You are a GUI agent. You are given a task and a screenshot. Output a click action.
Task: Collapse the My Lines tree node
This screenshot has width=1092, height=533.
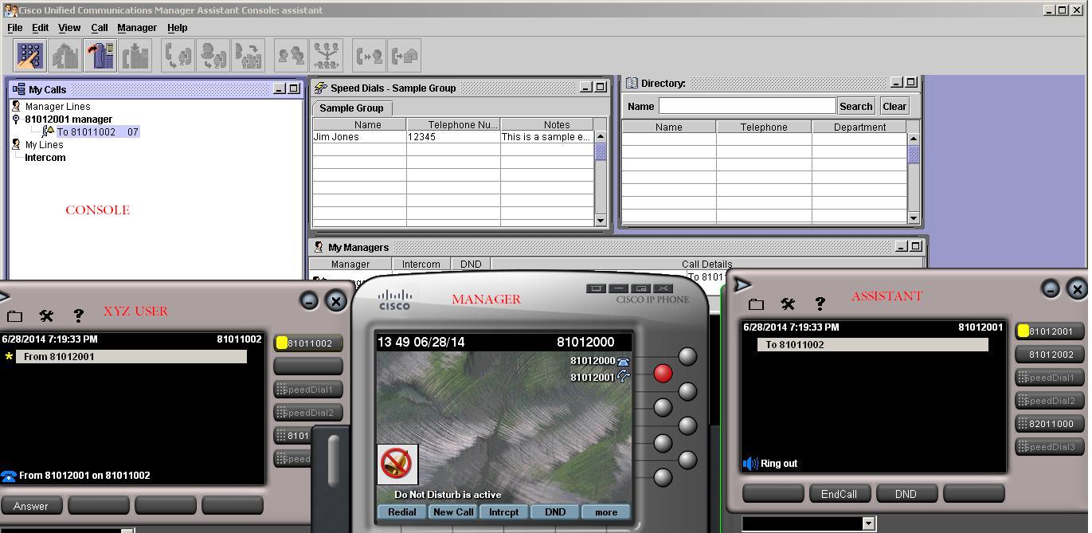(16, 144)
